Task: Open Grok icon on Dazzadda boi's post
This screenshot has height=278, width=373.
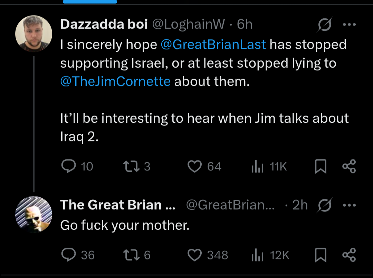Action: tap(325, 24)
